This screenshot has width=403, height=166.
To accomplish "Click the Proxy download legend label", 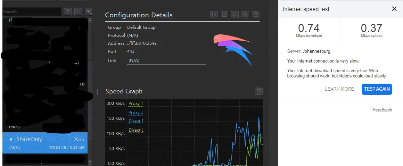I will [x=136, y=113].
